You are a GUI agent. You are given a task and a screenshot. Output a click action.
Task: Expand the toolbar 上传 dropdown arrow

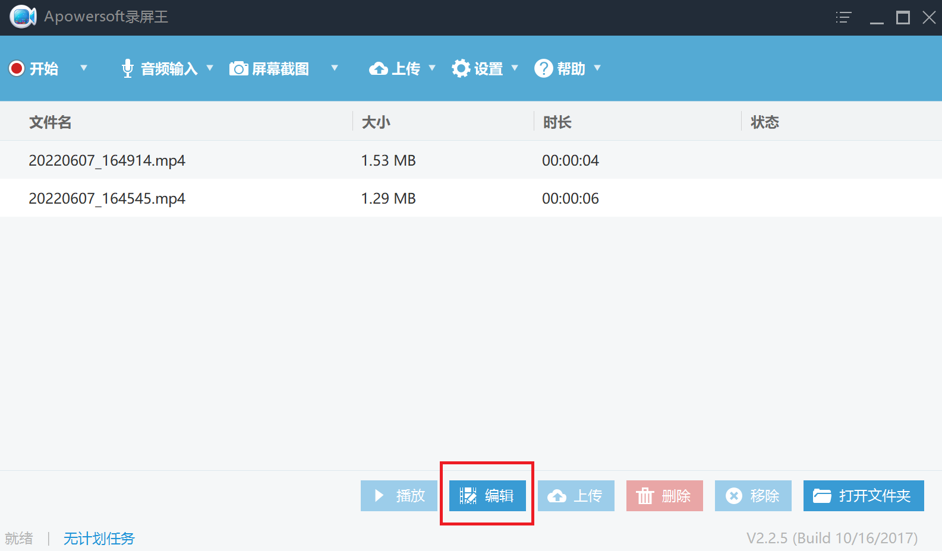coord(432,68)
